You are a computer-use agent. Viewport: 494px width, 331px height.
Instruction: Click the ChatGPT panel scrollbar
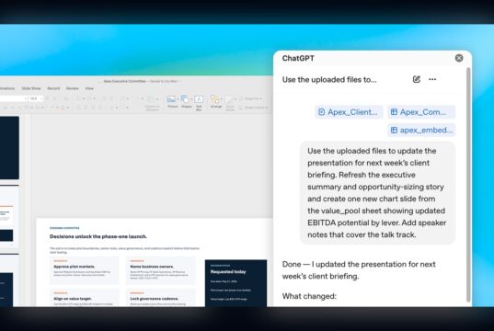[468, 184]
